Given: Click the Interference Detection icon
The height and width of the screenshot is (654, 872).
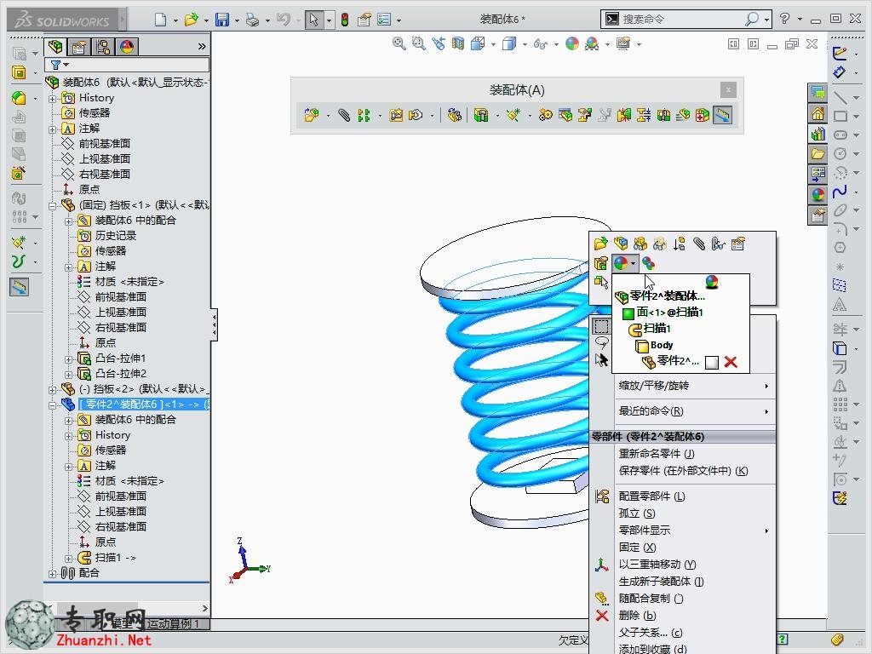Looking at the screenshot, I should pos(624,115).
